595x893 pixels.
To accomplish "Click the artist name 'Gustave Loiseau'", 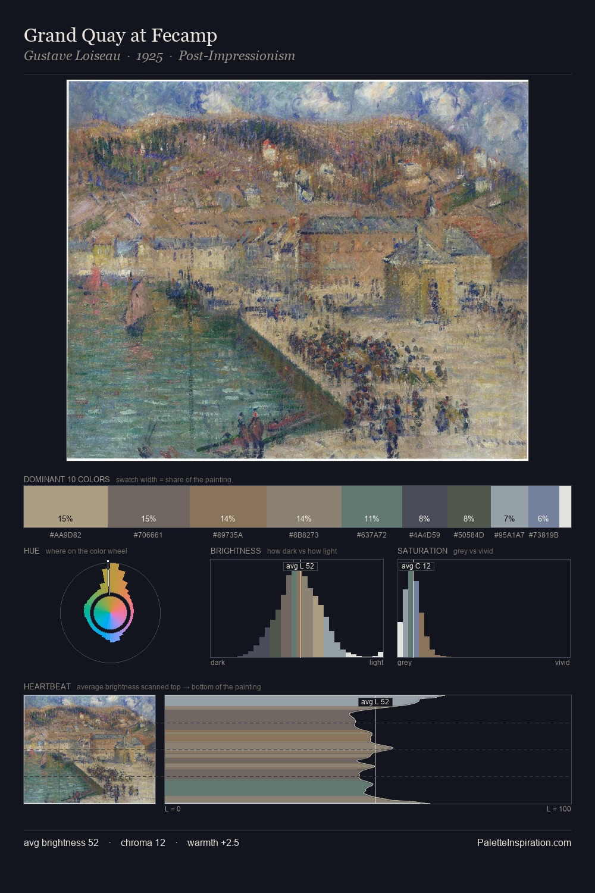I will [x=72, y=56].
